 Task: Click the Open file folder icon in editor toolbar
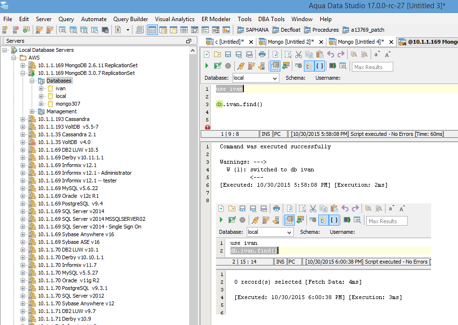point(217,54)
